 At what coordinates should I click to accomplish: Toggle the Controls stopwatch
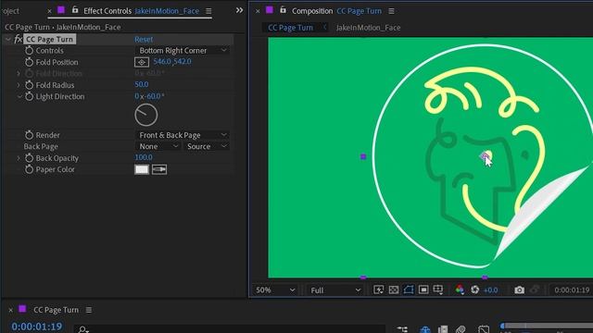coord(29,50)
